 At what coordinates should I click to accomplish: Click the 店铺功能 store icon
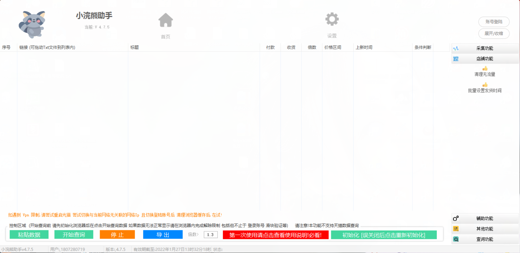tap(456, 59)
